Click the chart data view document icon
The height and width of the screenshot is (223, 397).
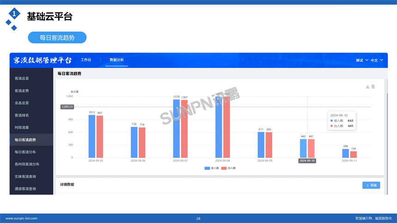point(373,87)
